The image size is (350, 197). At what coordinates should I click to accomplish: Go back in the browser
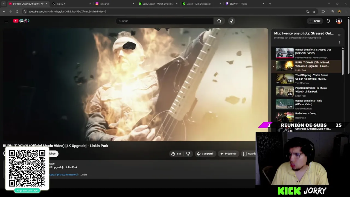pos(4,11)
